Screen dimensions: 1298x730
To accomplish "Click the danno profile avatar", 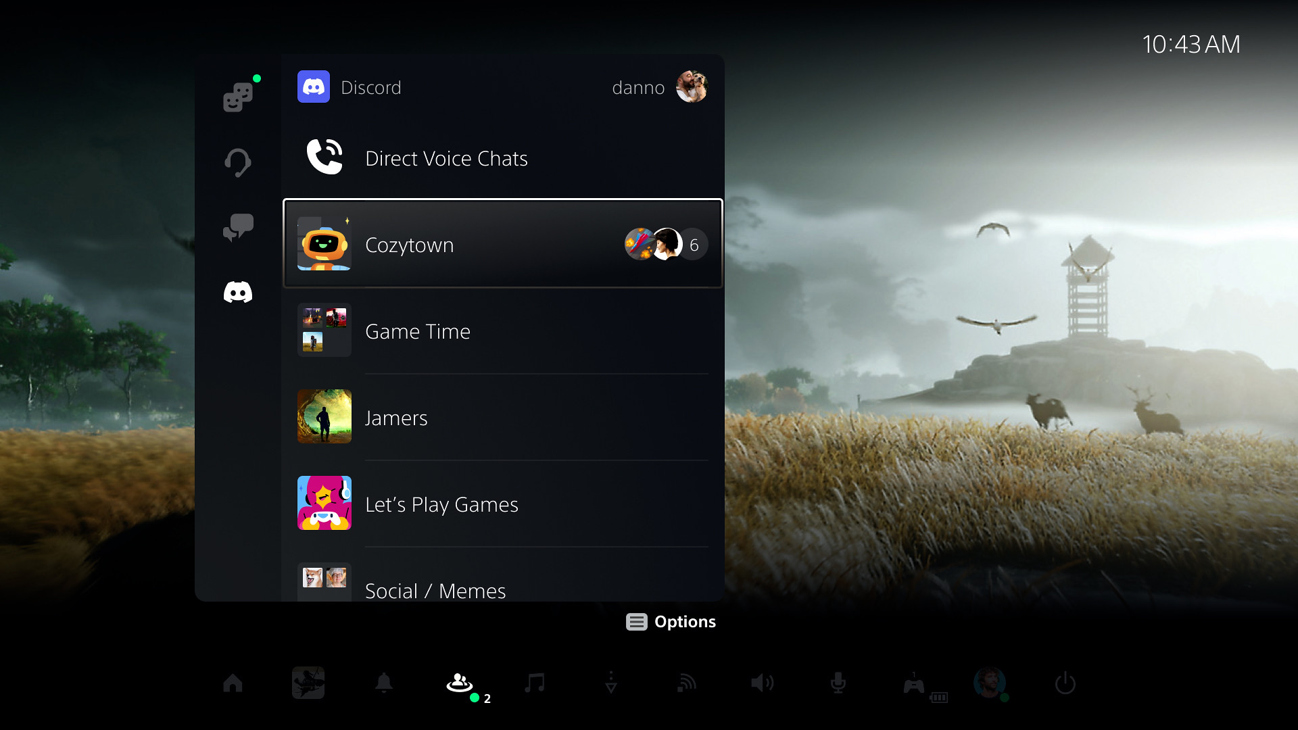I will coord(694,87).
